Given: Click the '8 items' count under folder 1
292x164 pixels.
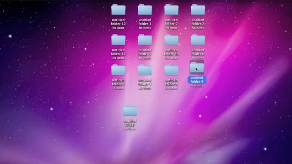Looking at the screenshot, I should pyautogui.click(x=118, y=88).
